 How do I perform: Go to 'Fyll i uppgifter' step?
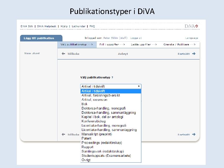pos(112,44)
